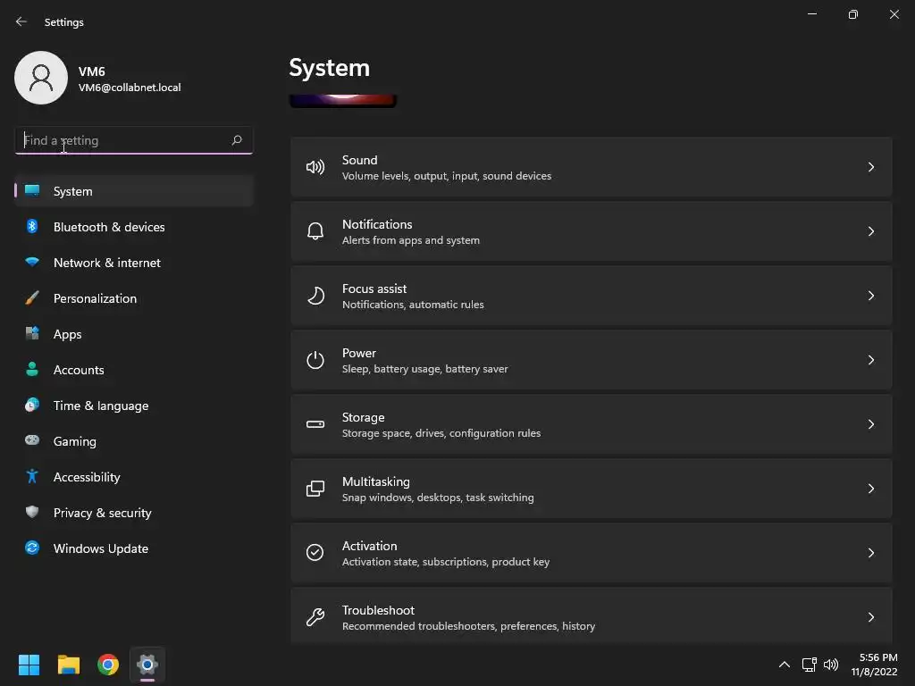Switch to Accounts settings
915x686 pixels.
[79, 370]
